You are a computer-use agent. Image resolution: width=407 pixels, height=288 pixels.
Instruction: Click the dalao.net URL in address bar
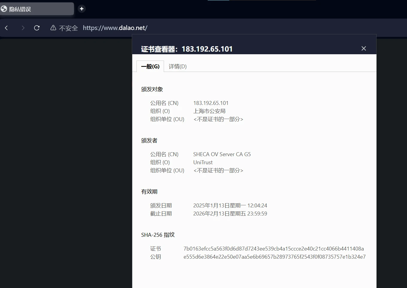pos(115,28)
